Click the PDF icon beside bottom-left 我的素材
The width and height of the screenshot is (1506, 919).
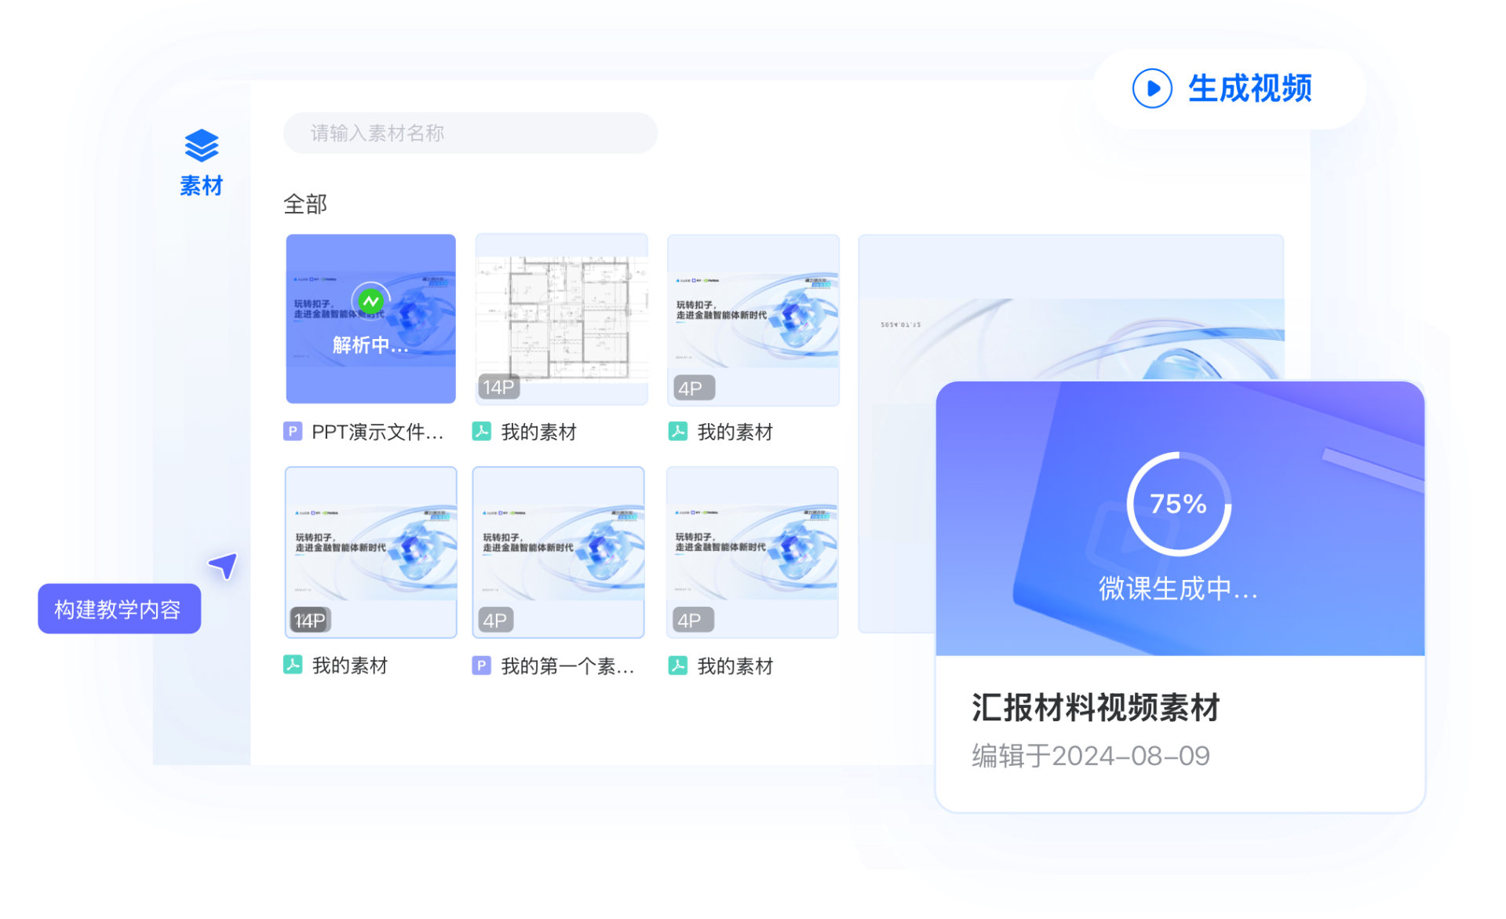(x=291, y=665)
